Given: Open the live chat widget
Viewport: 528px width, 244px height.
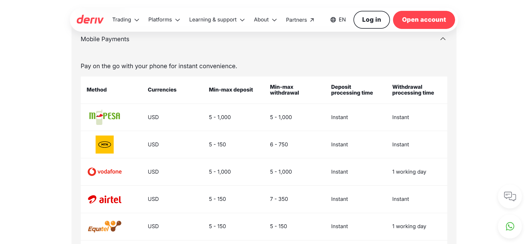Looking at the screenshot, I should 510,196.
